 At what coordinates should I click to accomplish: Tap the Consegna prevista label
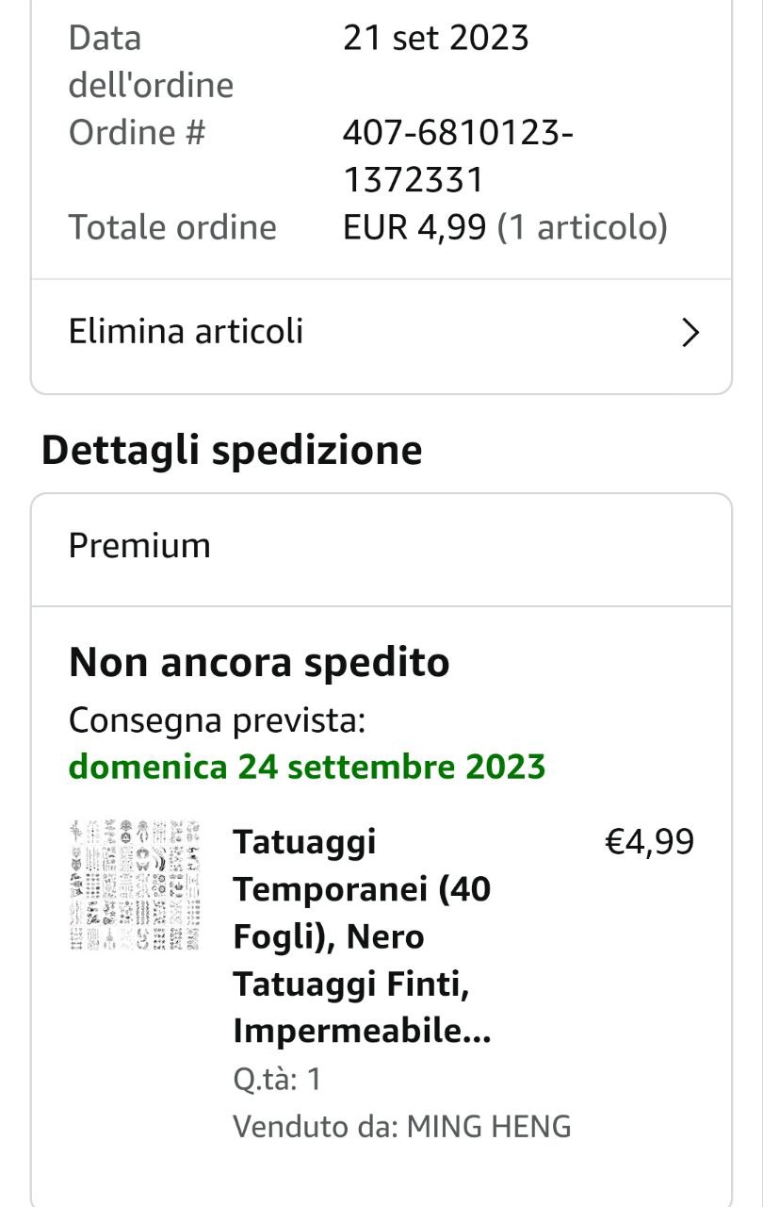coord(217,720)
